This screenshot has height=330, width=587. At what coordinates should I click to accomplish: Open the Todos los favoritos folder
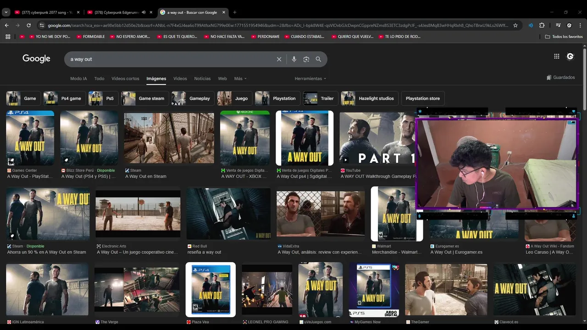(x=564, y=37)
